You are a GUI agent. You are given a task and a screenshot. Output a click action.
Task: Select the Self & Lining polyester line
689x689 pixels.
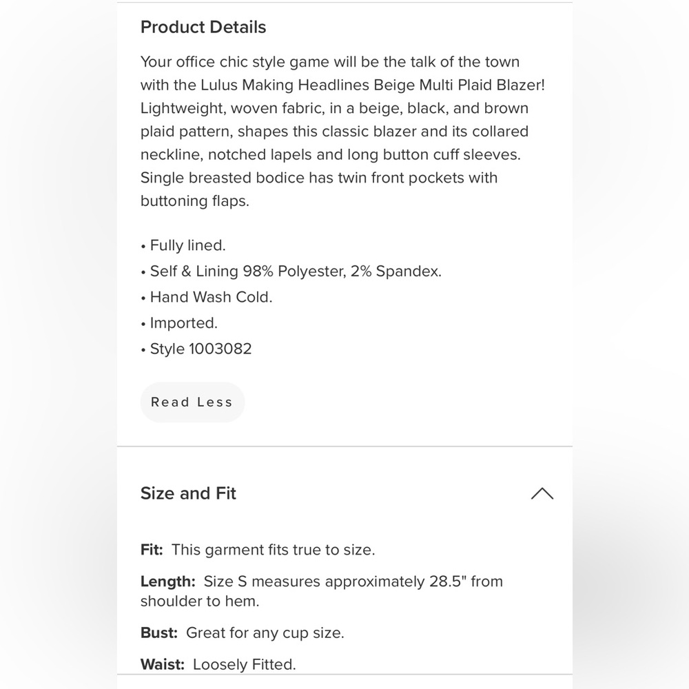291,271
